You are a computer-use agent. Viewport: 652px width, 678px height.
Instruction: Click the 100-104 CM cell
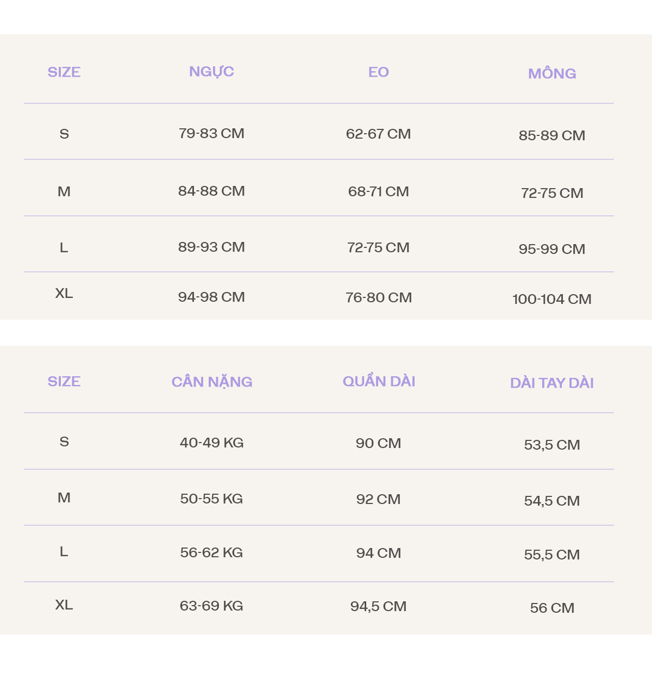pyautogui.click(x=551, y=300)
